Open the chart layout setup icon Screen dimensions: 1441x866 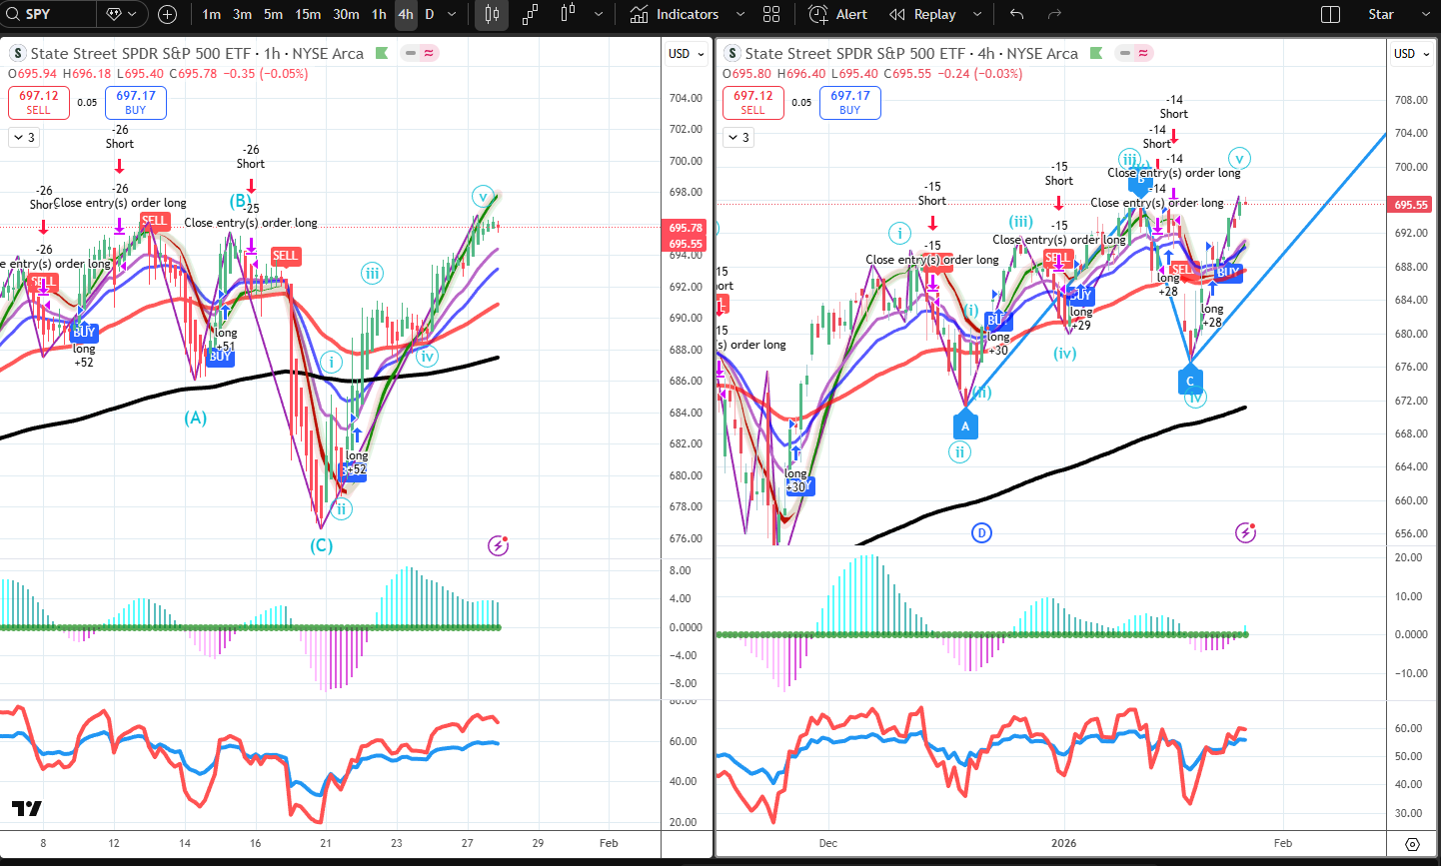(x=1330, y=14)
